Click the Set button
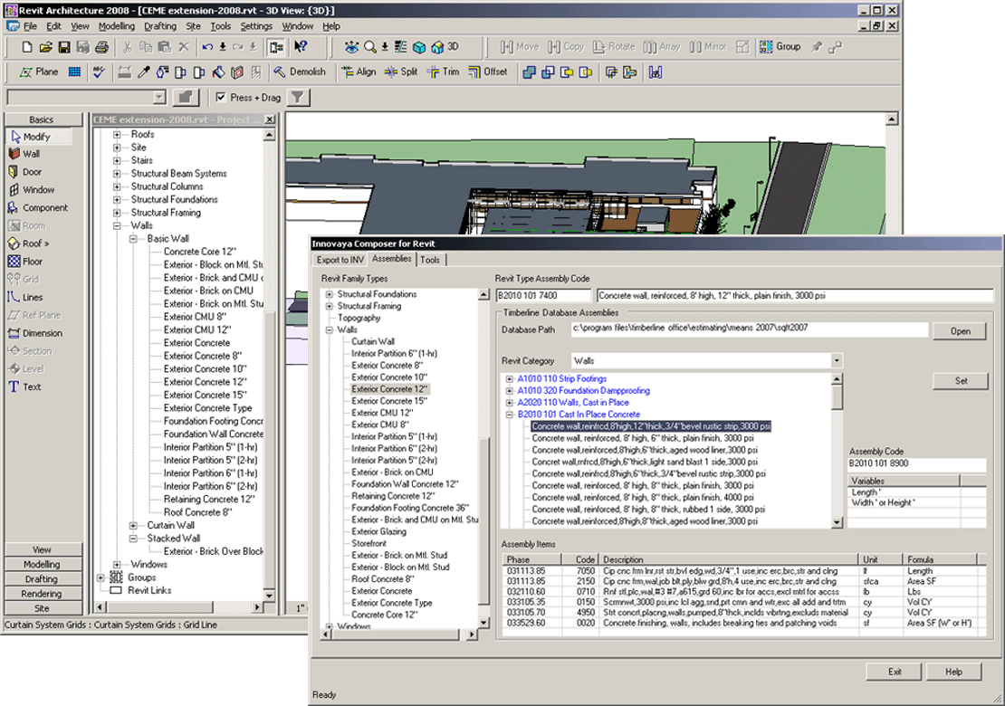 pos(960,380)
